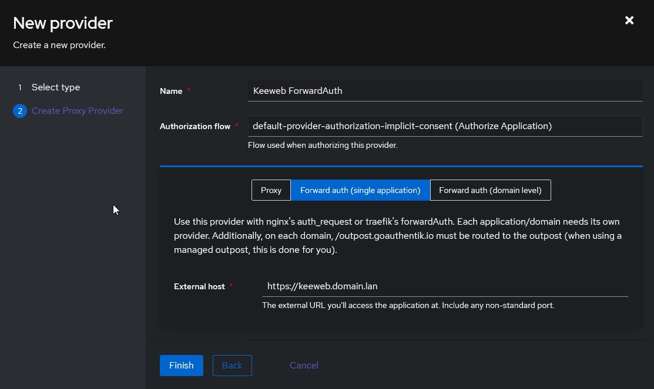The height and width of the screenshot is (389, 654).
Task: Go back with the Back button
Action: coord(232,366)
